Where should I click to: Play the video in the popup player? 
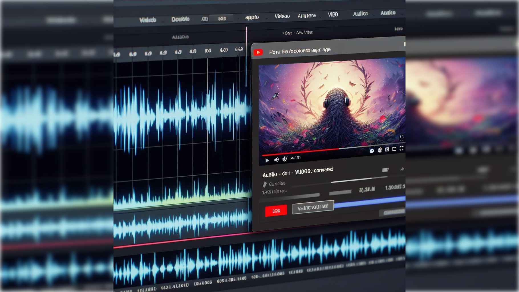point(267,160)
